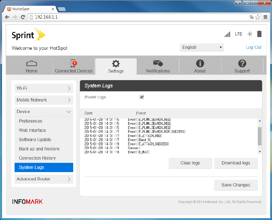Click the Clear logs button
The height and width of the screenshot is (220, 272).
[190, 163]
